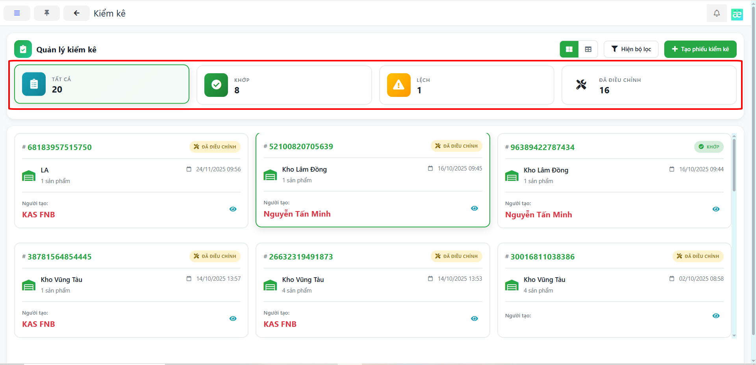Filter by Khớp status card
Viewport: 756px width, 365px height.
[284, 85]
